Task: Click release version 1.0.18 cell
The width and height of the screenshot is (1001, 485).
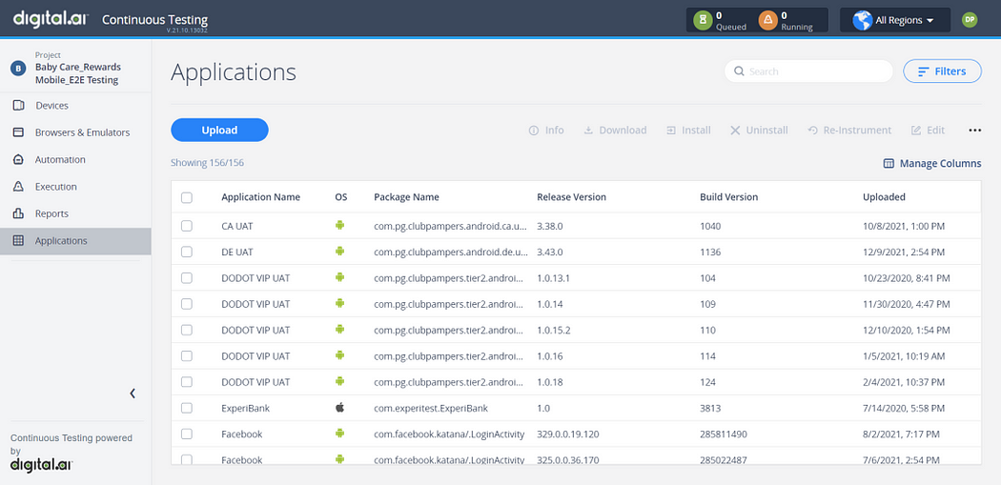Action: (550, 382)
